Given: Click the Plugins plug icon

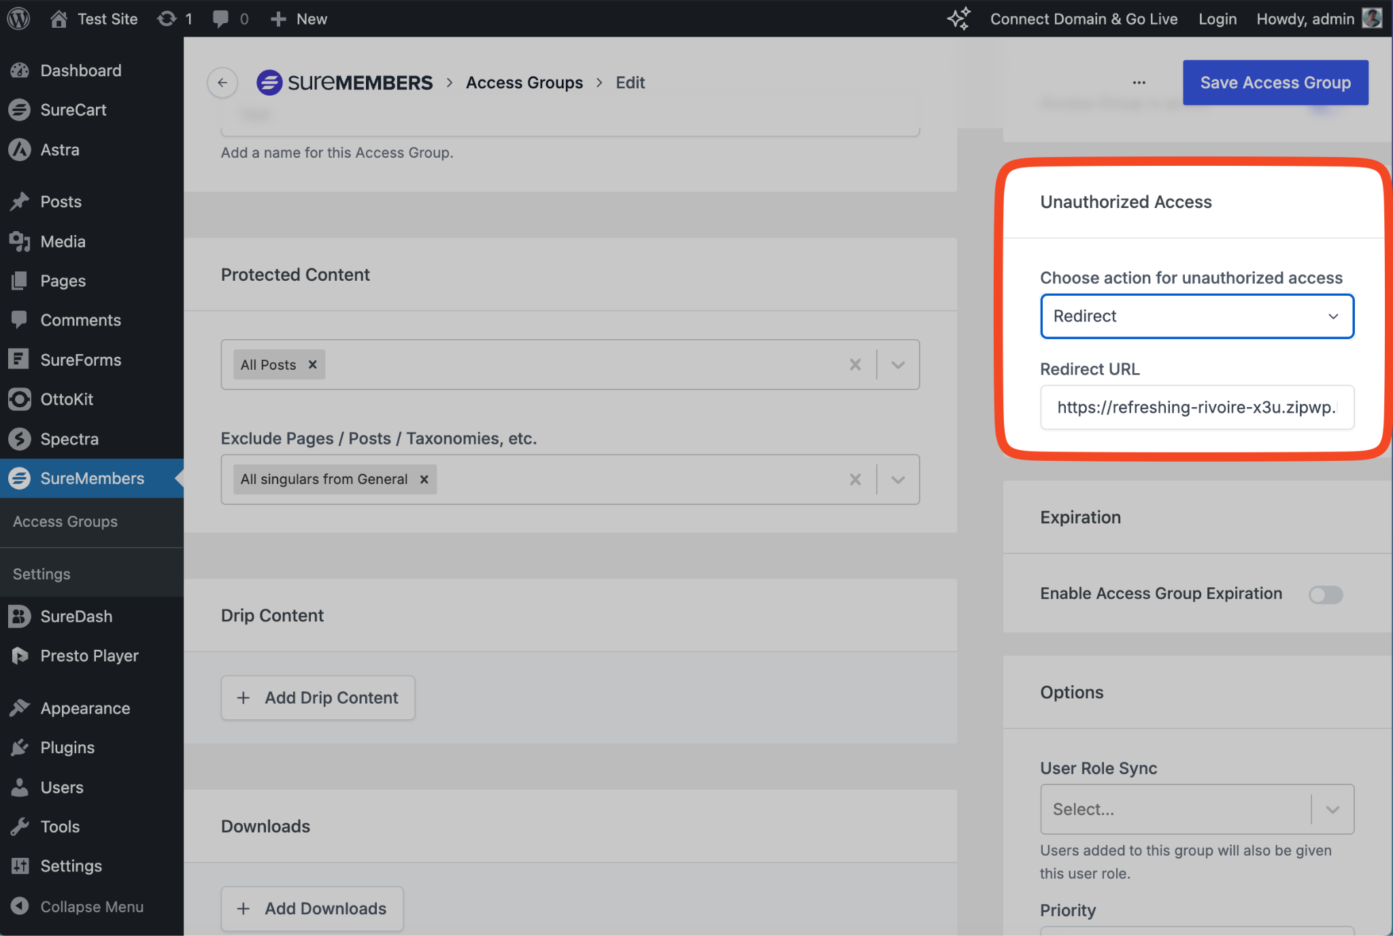Looking at the screenshot, I should coord(19,747).
